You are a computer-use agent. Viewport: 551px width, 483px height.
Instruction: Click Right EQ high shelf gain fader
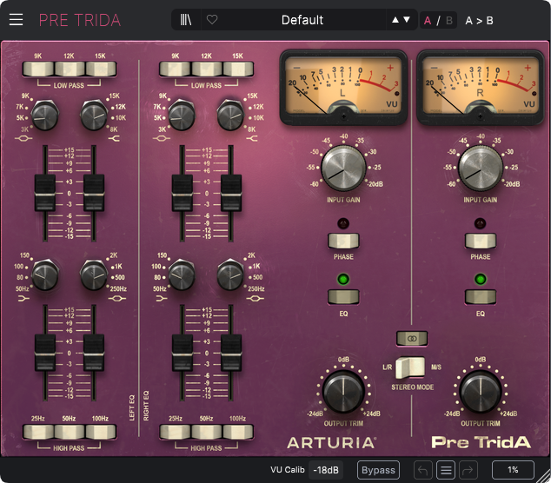tap(231, 193)
